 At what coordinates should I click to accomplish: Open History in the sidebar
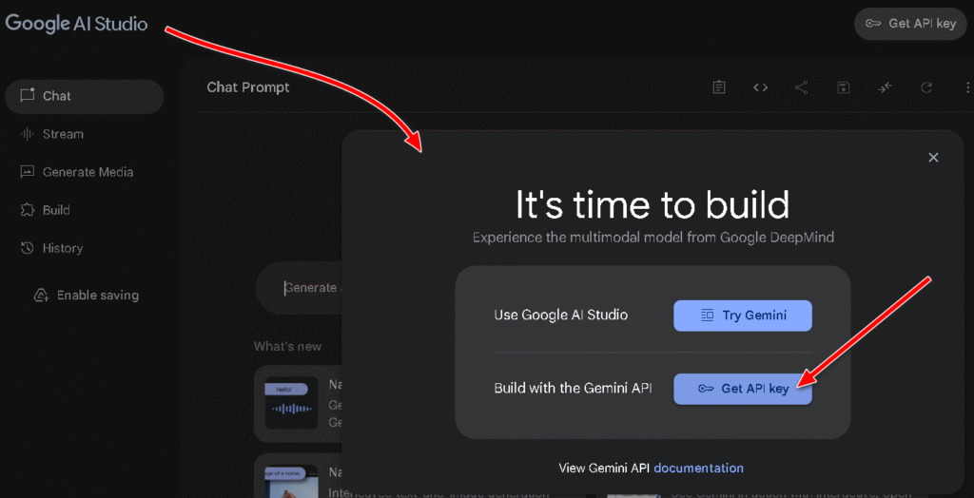[x=85, y=248]
